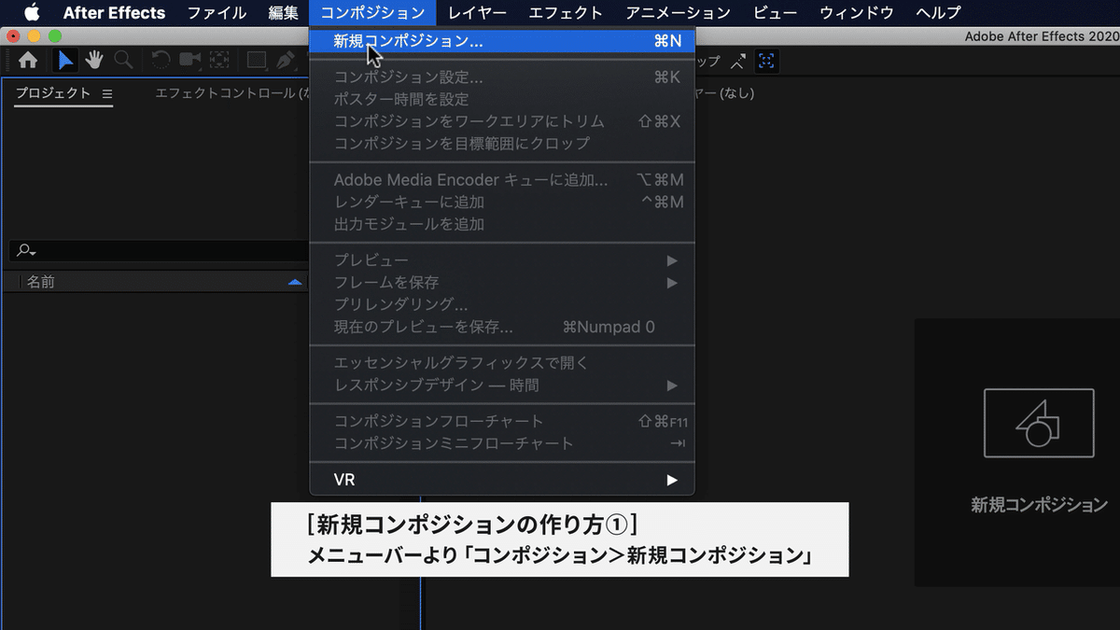This screenshot has height=630, width=1120.
Task: Toggle the blue snap bounding-box icon
Action: [766, 62]
